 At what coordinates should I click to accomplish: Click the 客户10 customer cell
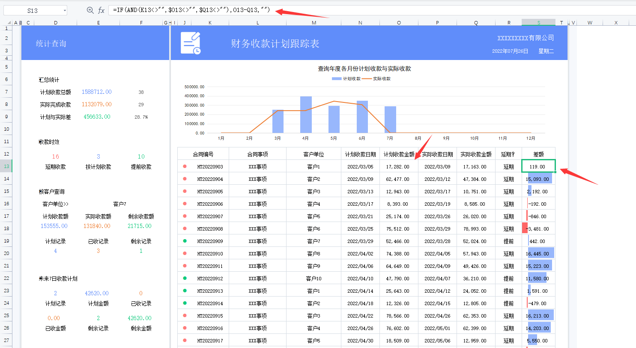pos(314,278)
